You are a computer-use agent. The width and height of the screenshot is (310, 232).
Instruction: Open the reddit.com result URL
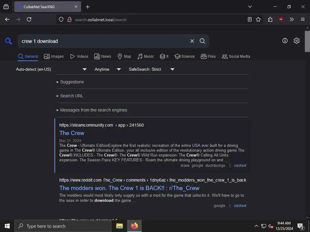click(153, 180)
